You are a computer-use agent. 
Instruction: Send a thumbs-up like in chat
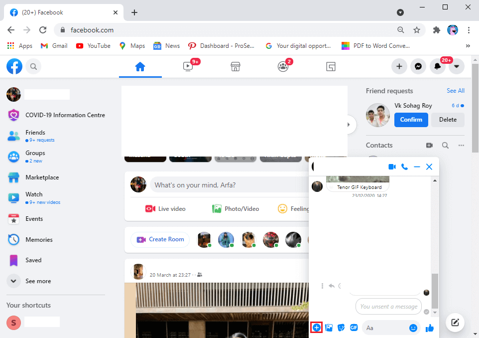click(430, 328)
